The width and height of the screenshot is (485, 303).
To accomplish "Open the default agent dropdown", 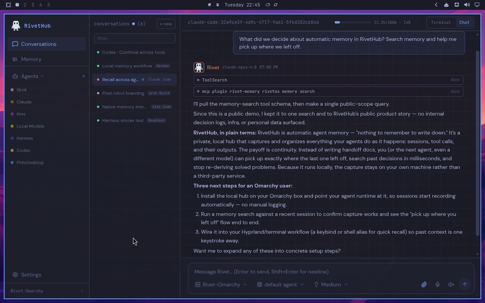I will [x=280, y=284].
